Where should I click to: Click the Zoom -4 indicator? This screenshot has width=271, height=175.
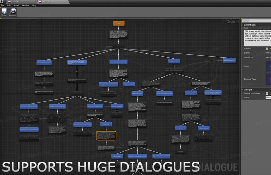click(233, 22)
